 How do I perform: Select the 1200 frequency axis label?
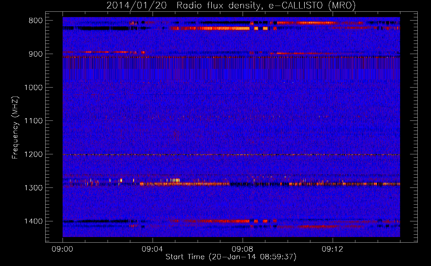pyautogui.click(x=34, y=155)
